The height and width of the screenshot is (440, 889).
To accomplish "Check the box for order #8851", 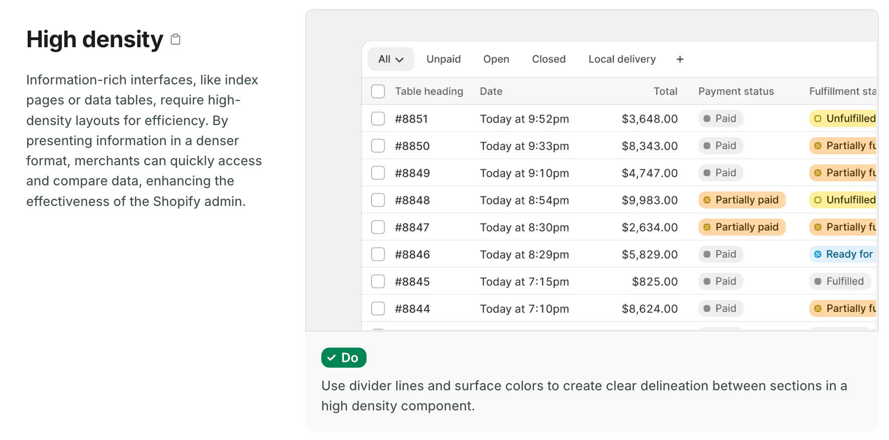I will click(x=378, y=119).
